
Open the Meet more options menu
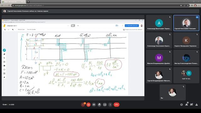pyautogui.click(x=110, y=105)
